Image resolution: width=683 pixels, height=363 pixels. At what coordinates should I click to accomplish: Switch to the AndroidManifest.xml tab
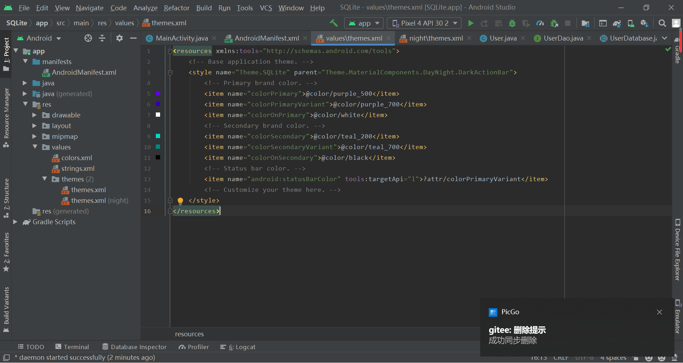pyautogui.click(x=266, y=38)
